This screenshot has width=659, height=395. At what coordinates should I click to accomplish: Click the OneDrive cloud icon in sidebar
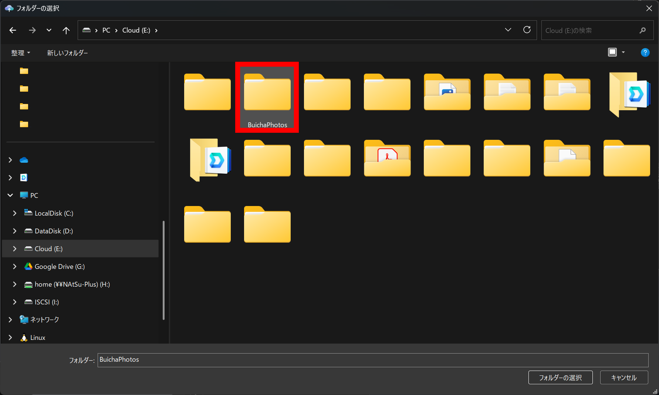tap(24, 160)
